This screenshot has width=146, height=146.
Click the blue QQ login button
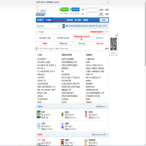click(x=75, y=9)
